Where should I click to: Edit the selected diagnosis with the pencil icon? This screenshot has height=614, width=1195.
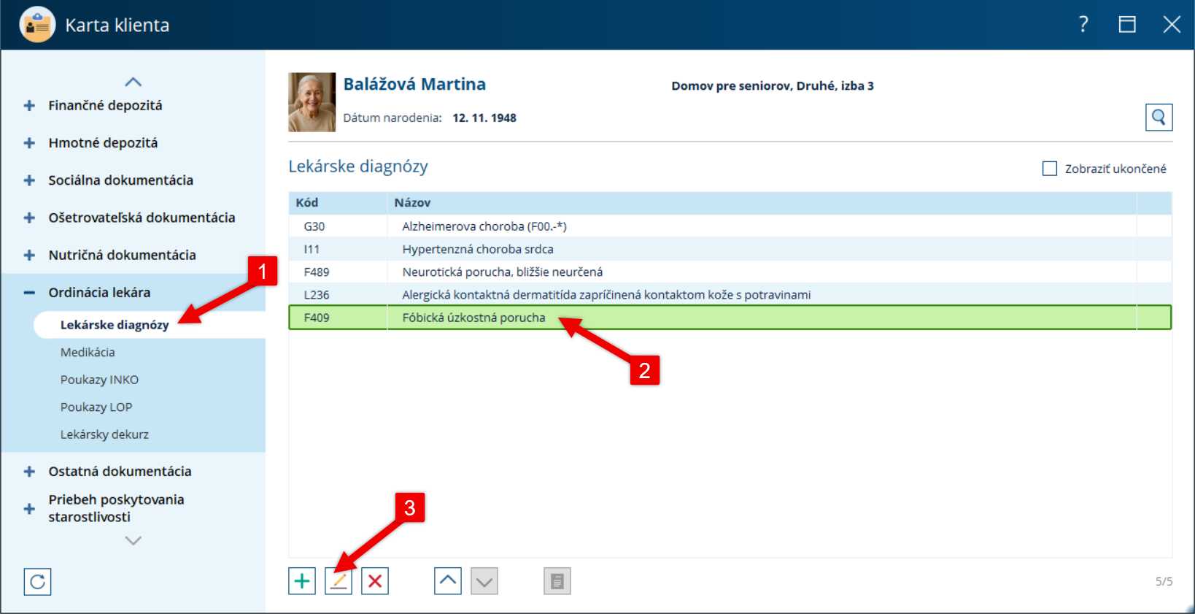coord(339,581)
